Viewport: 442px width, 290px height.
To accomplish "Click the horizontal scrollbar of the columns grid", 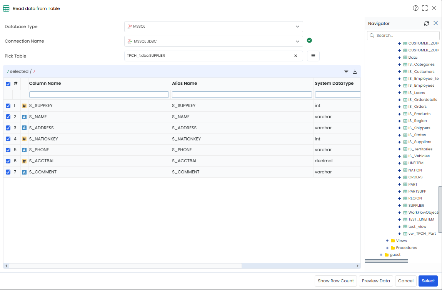I will point(125,265).
